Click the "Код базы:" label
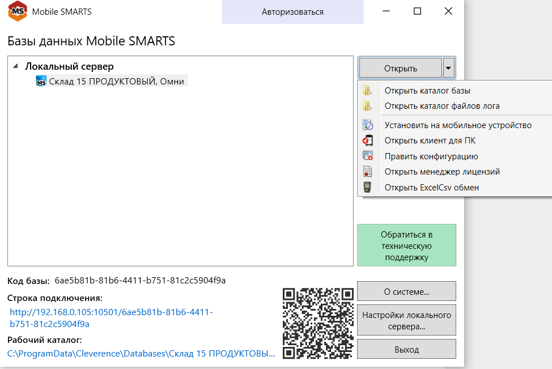The width and height of the screenshot is (552, 369). point(28,281)
